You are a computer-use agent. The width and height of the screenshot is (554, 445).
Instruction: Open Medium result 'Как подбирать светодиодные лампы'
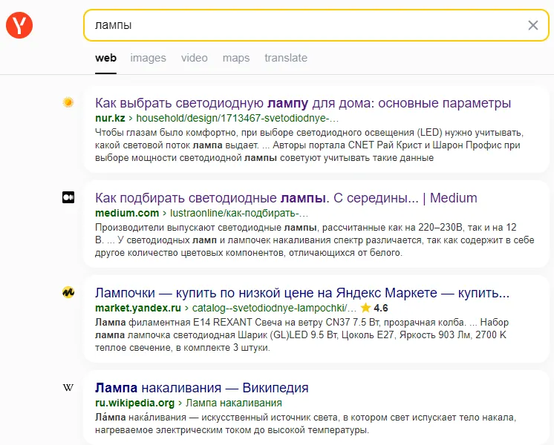286,198
